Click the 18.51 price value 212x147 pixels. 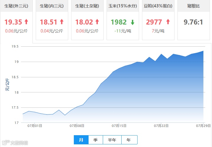[x=48, y=22]
